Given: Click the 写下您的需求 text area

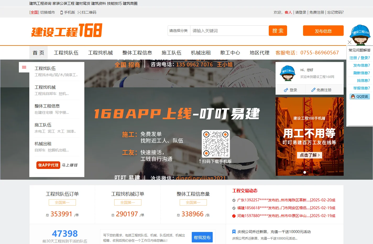Looking at the screenshot, I should [145, 238].
